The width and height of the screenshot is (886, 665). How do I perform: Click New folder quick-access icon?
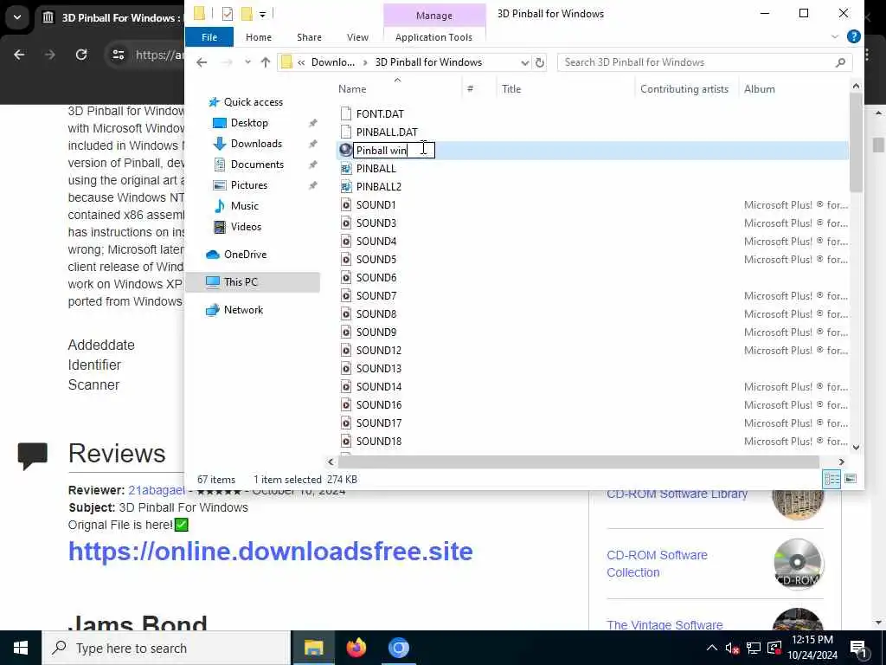point(247,14)
